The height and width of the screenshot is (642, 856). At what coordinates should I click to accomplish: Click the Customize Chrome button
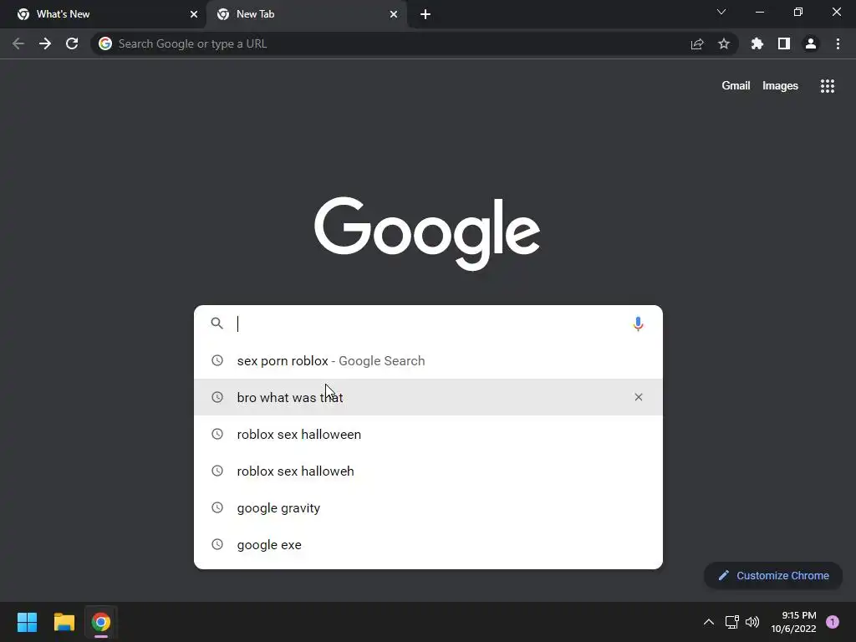pyautogui.click(x=773, y=575)
